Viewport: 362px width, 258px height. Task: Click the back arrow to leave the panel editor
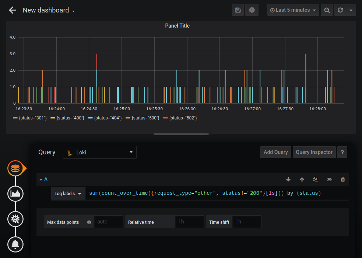pos(13,10)
